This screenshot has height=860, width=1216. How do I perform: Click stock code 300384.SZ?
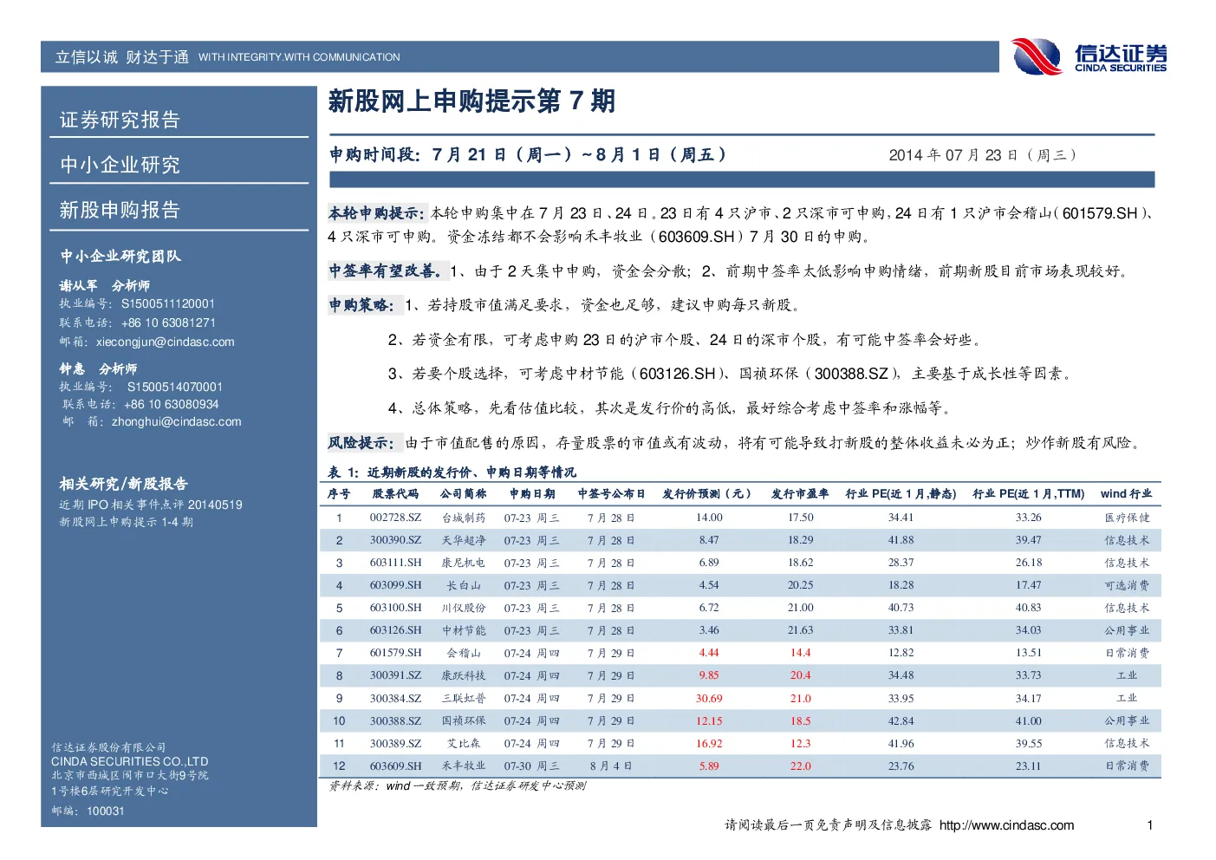click(x=395, y=698)
